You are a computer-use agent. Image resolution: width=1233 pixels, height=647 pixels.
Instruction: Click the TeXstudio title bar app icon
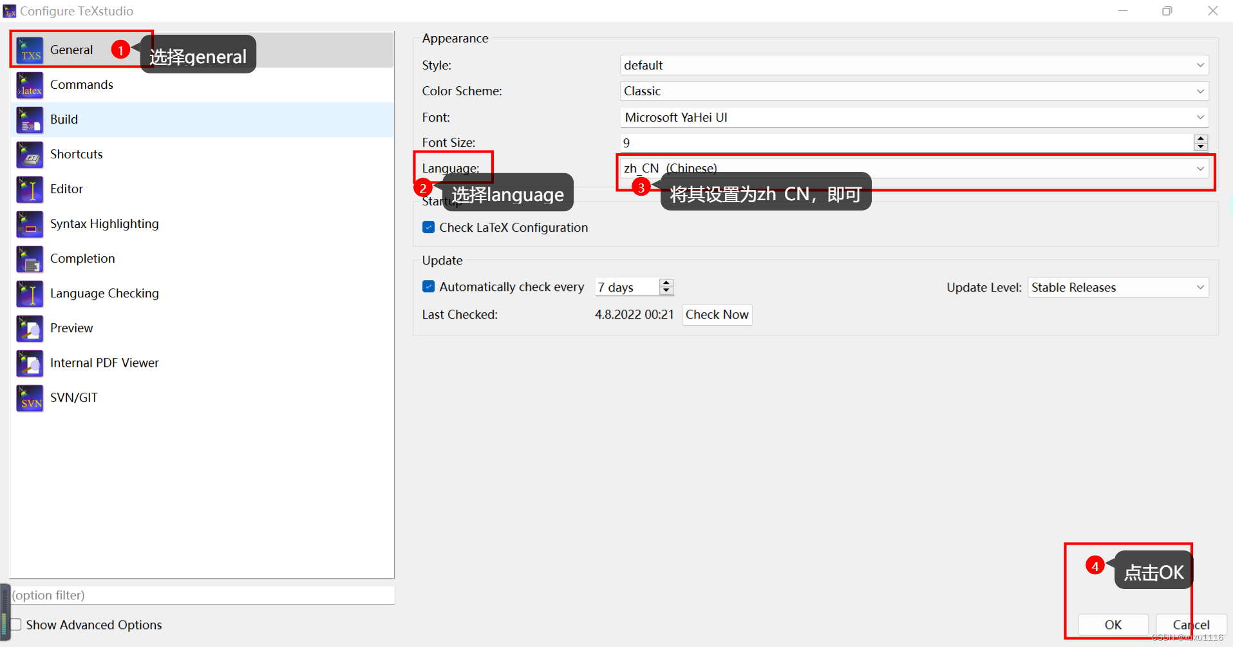(9, 11)
